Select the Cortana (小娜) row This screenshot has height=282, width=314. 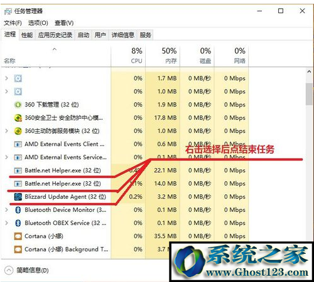(125, 236)
